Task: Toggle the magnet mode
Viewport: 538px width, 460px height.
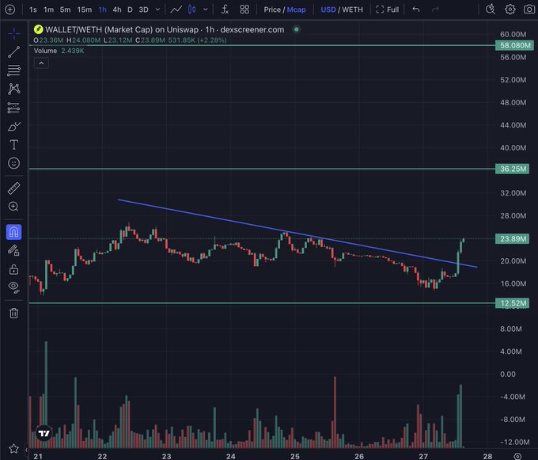Action: [13, 232]
